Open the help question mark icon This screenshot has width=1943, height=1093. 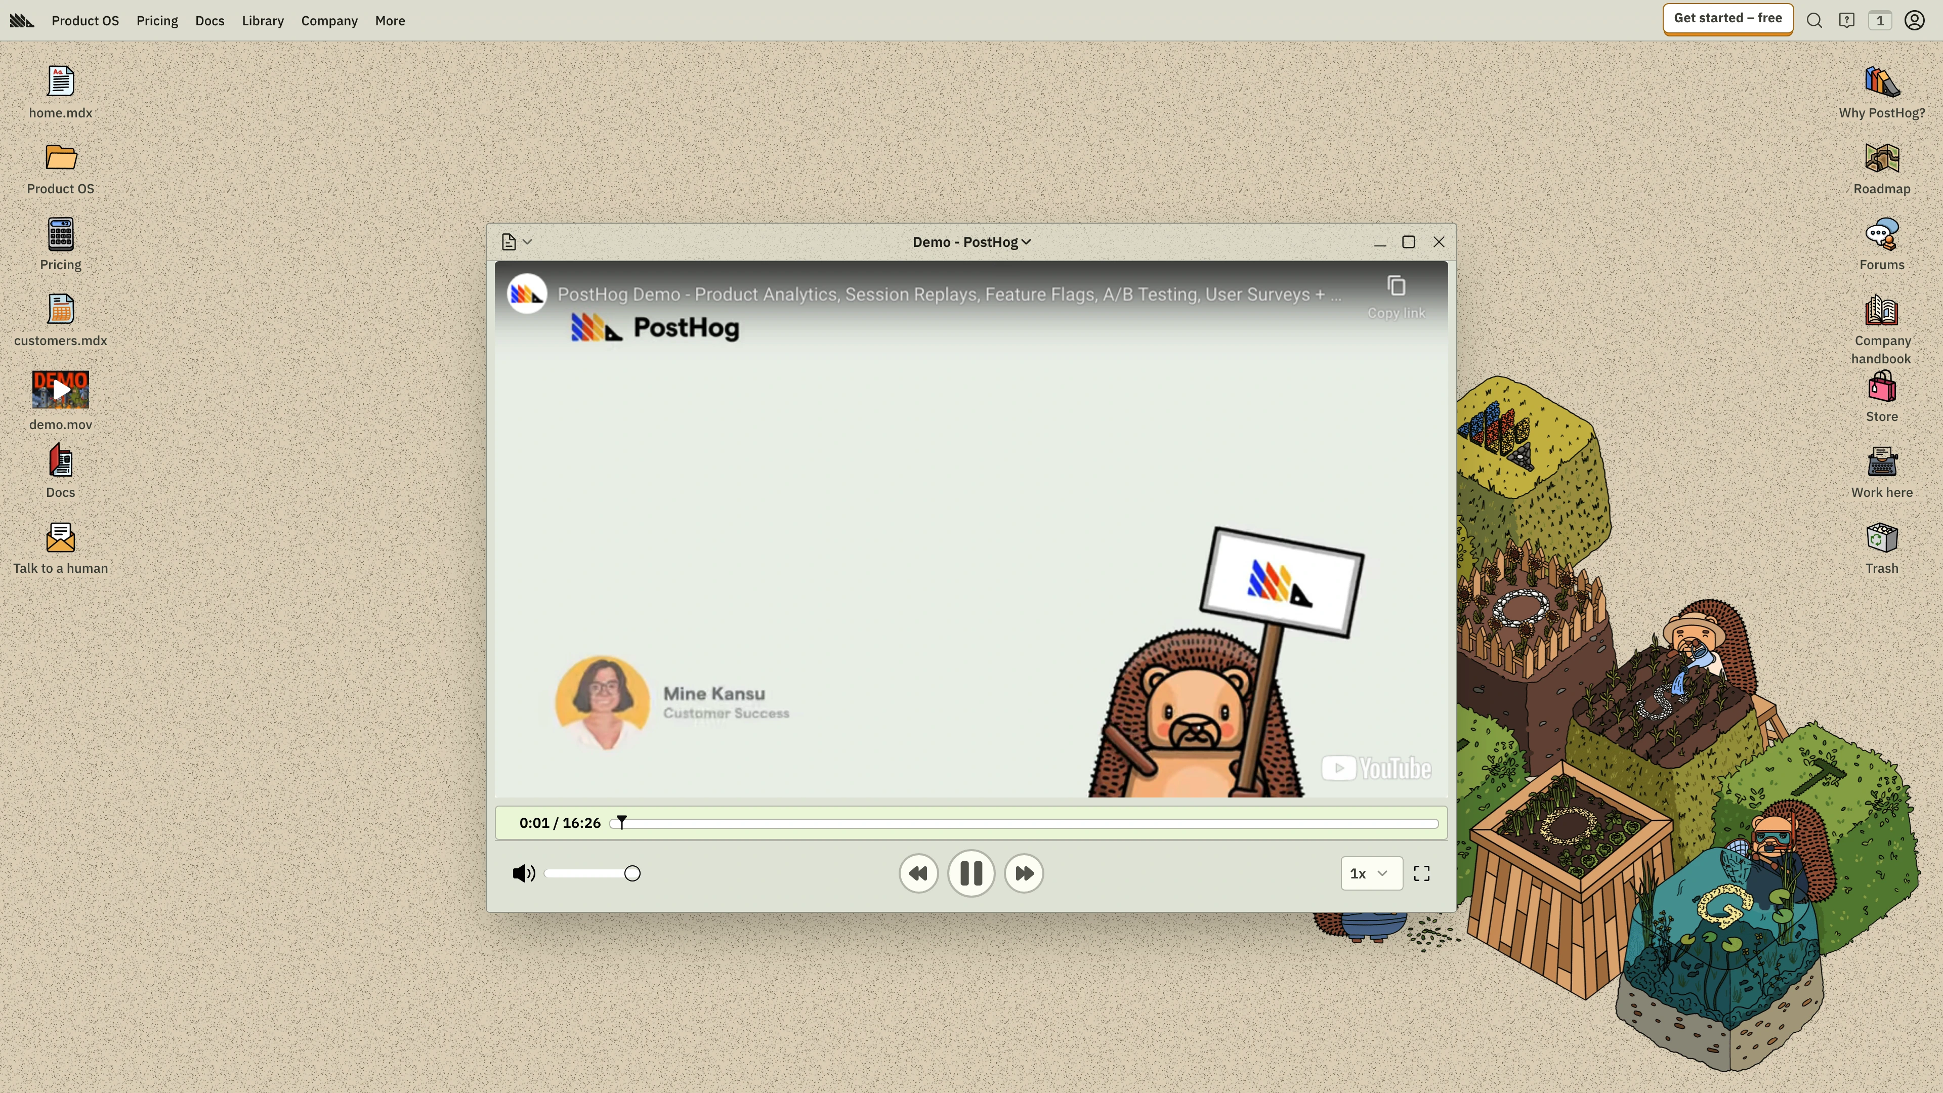[1846, 20]
